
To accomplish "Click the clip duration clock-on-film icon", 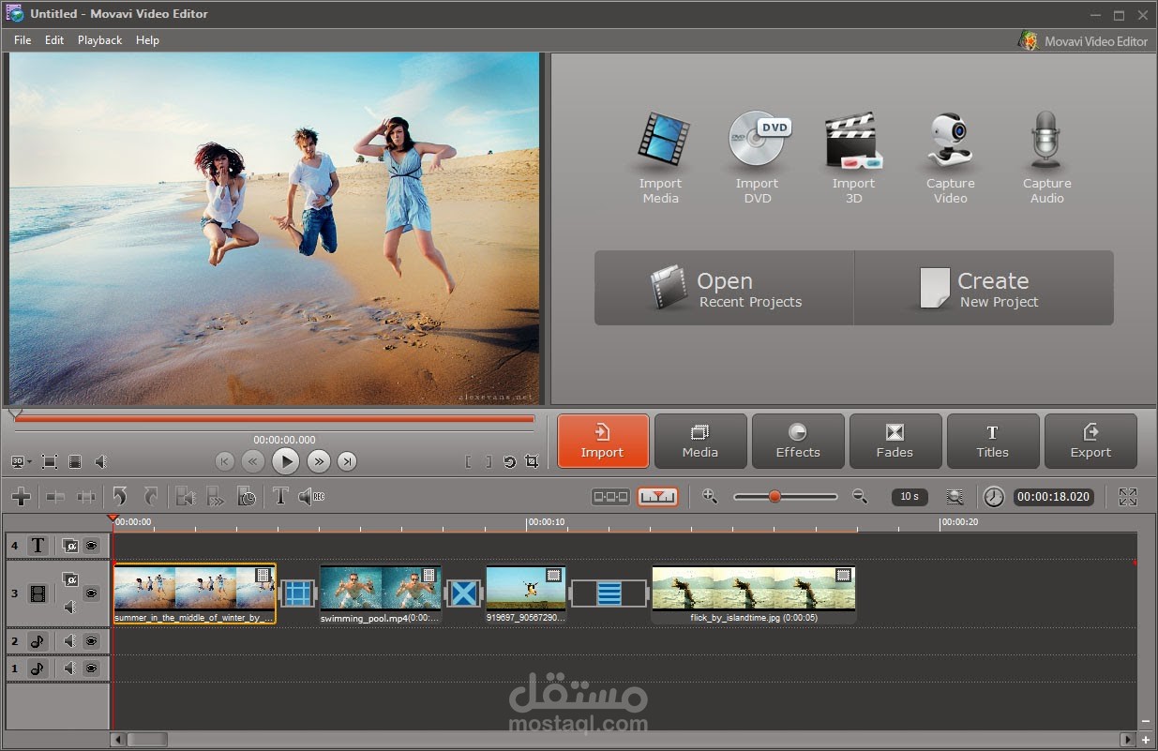I will [x=247, y=497].
